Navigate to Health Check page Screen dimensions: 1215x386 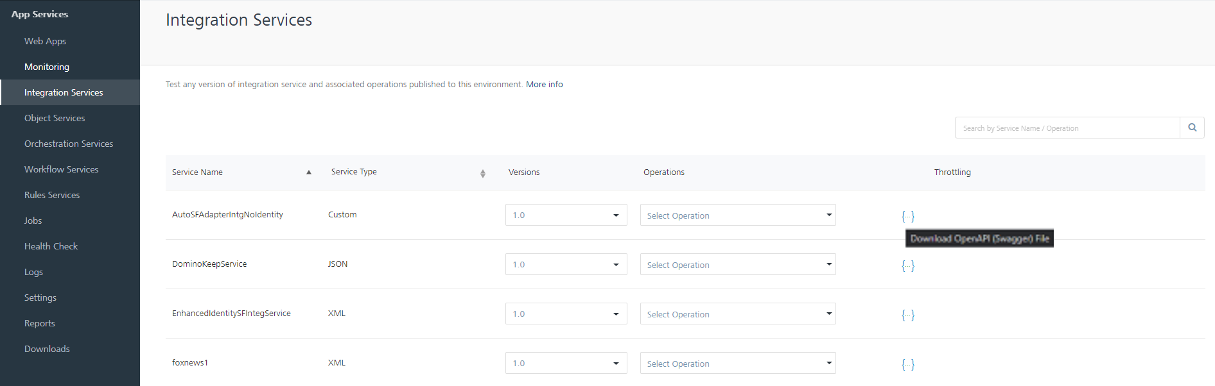[x=51, y=246]
